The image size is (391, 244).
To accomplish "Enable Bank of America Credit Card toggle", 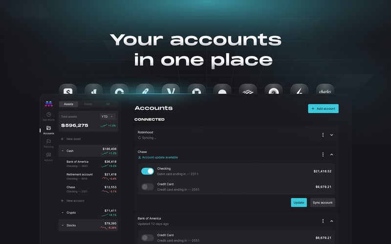I will click(148, 238).
